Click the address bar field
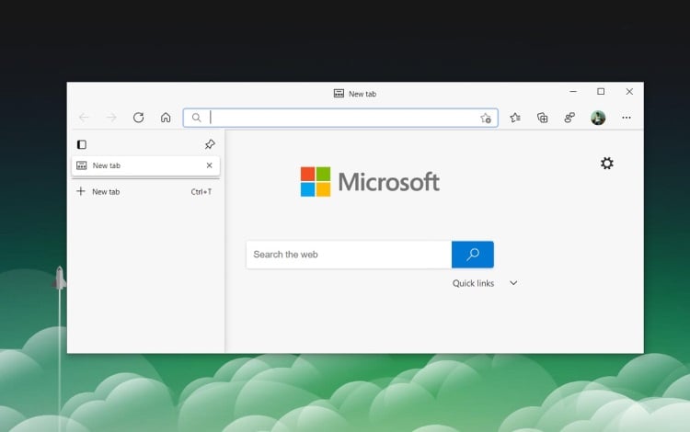The width and height of the screenshot is (690, 432). click(340, 118)
